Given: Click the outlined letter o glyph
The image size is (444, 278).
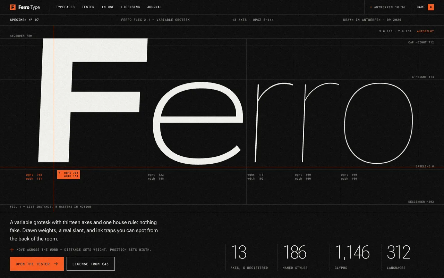Looking at the screenshot, I should (378, 123).
